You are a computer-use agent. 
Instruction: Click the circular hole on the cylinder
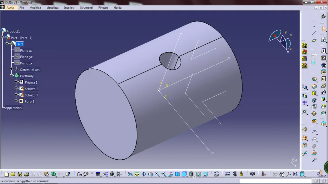click(170, 61)
